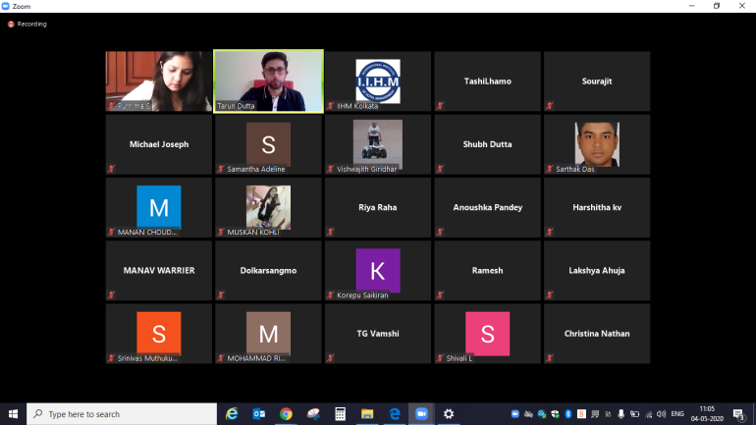Select the IHM Kolkata participant tile
Screen dimensions: 756x425
click(377, 80)
